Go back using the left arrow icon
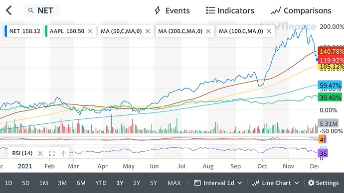This screenshot has height=193, width=344. coord(8,10)
